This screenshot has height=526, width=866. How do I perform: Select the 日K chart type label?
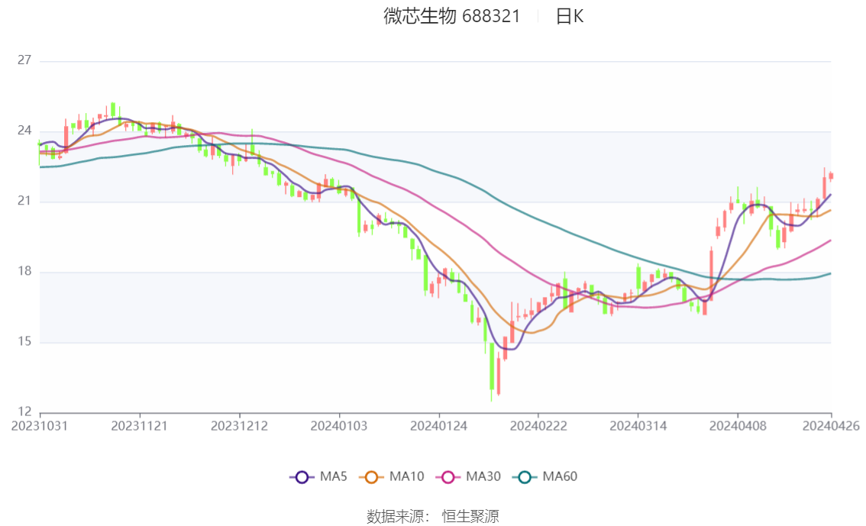coord(570,16)
